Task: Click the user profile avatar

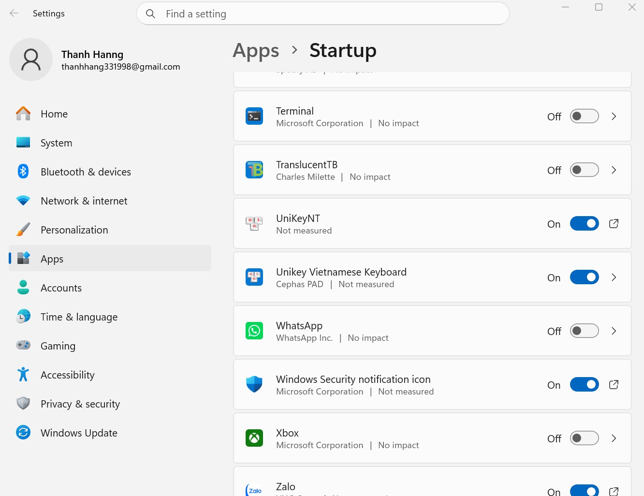Action: click(31, 59)
